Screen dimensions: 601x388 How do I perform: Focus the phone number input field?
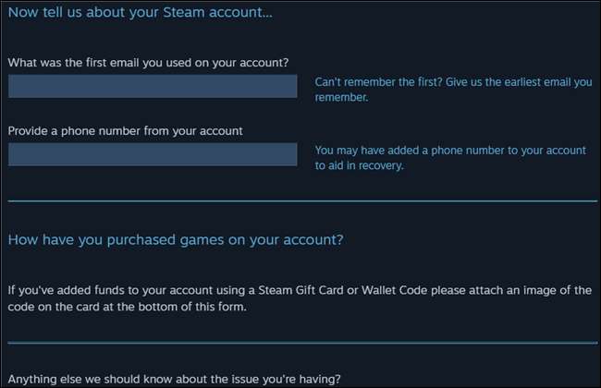click(x=153, y=154)
